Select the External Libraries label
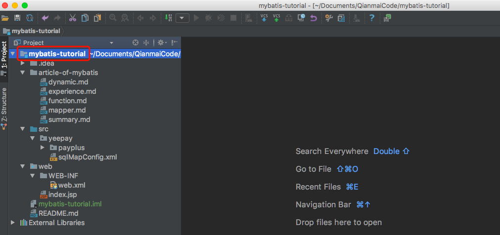The height and width of the screenshot is (235, 500). (57, 223)
